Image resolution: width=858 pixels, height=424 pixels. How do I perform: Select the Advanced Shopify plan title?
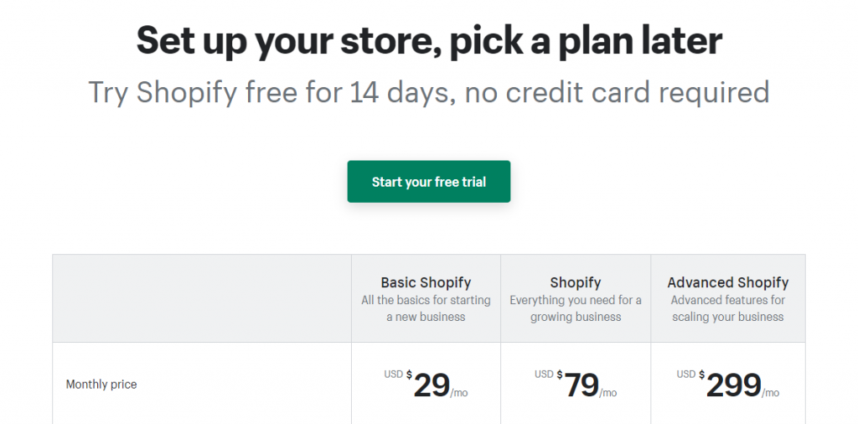(727, 282)
